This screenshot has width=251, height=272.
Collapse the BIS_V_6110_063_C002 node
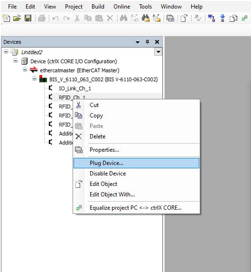tap(35, 79)
